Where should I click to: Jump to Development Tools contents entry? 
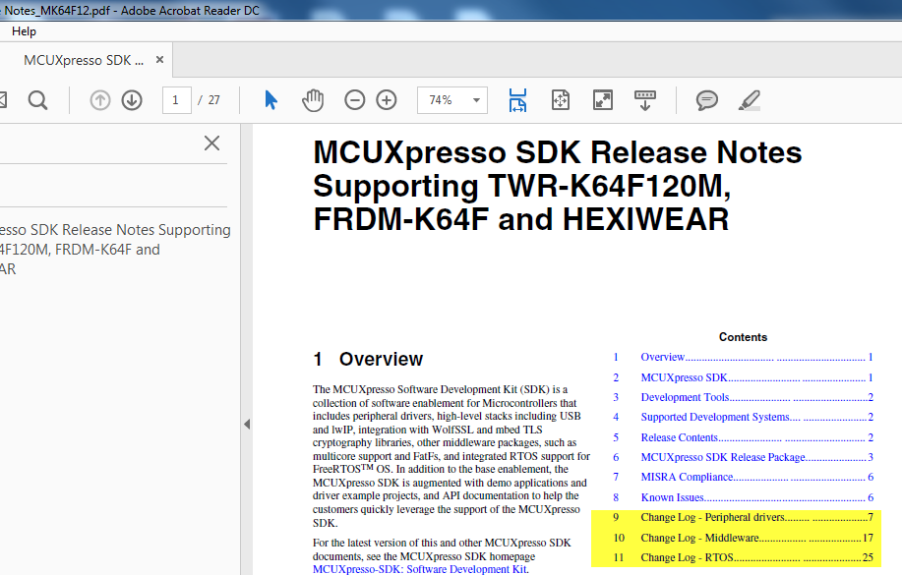coord(744,397)
